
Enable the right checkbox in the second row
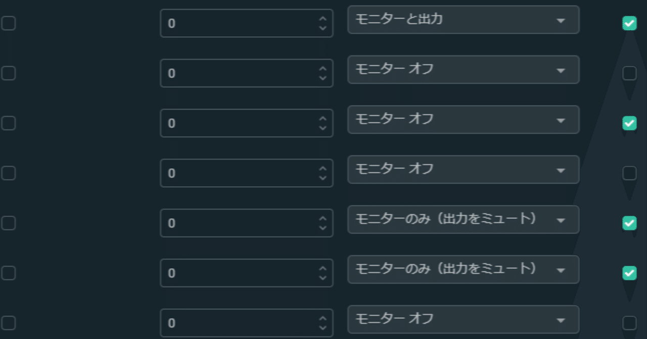629,73
